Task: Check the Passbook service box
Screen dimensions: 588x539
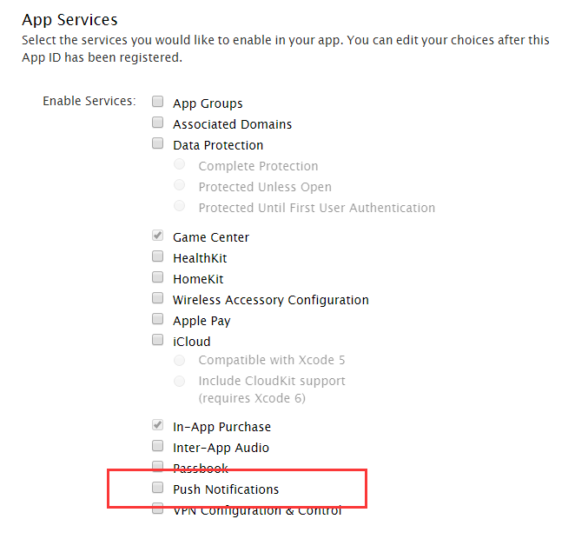Action: point(158,468)
